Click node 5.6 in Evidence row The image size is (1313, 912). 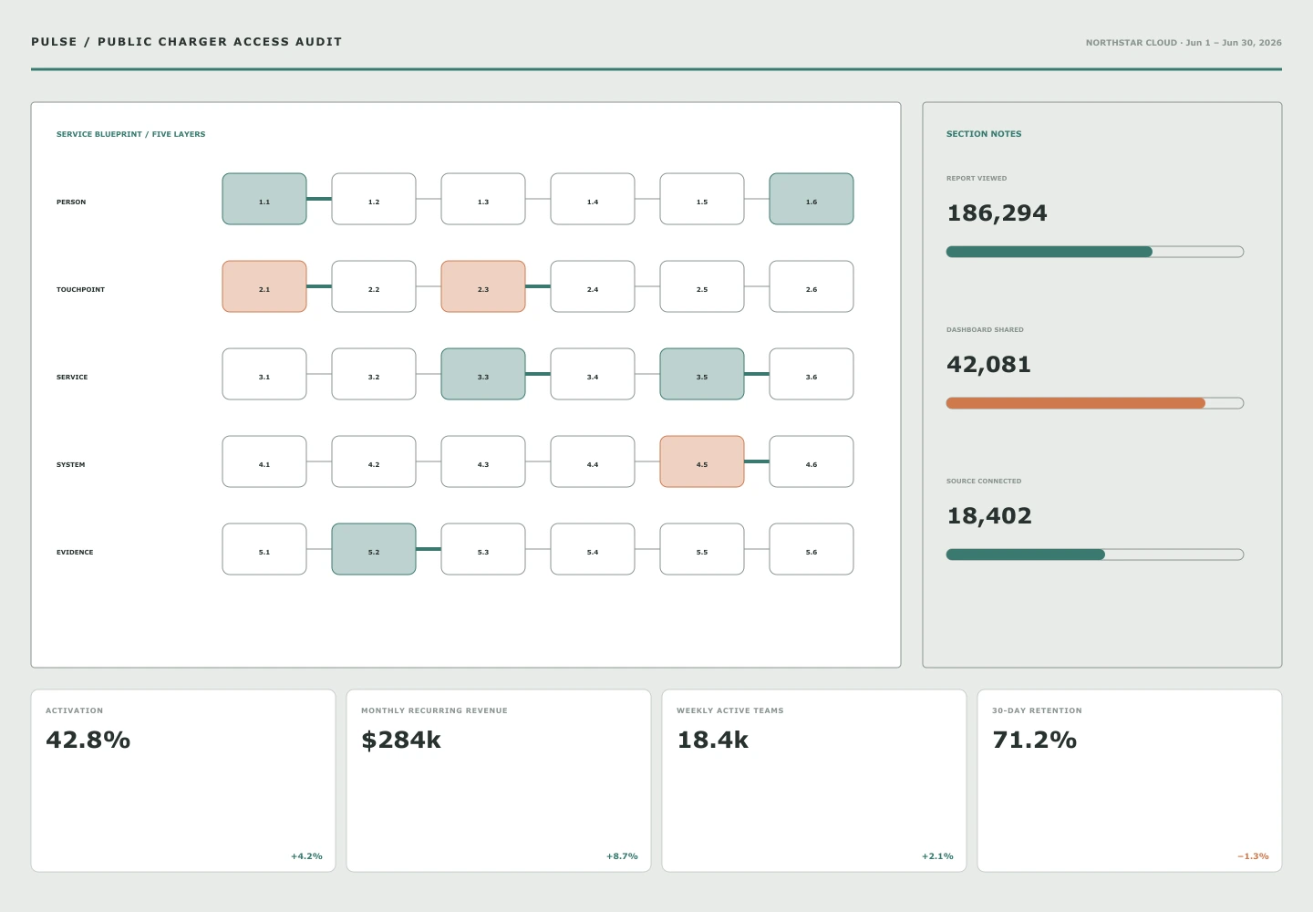tap(812, 549)
